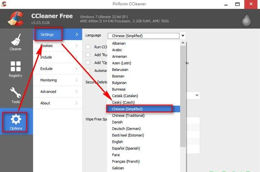The image size is (260, 172).
Task: Select Galician language
Action: click(x=143, y=168)
